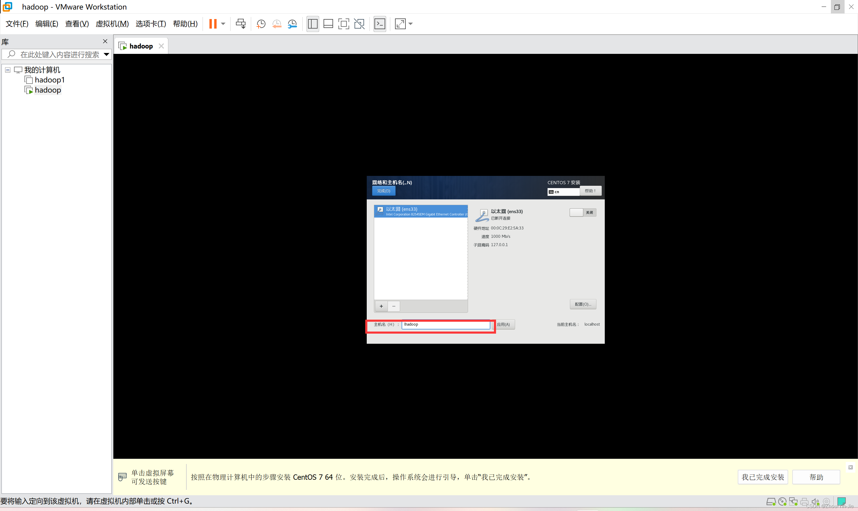The width and height of the screenshot is (858, 511).
Task: Enter full screen mode via toolbar icon
Action: pyautogui.click(x=343, y=24)
